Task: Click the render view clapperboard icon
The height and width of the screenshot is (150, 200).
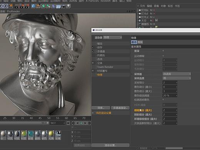Action: click(17, 6)
